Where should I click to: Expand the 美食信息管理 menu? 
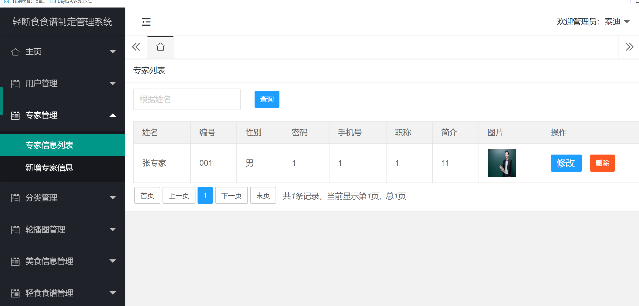pos(113,261)
